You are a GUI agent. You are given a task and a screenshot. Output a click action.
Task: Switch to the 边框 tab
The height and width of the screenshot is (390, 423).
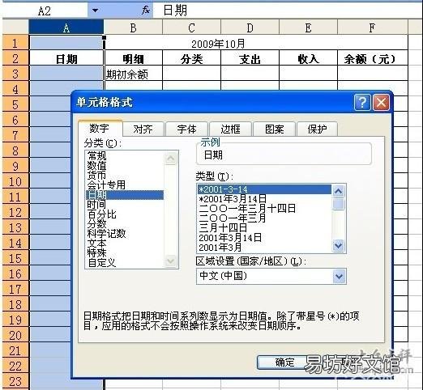click(x=231, y=129)
